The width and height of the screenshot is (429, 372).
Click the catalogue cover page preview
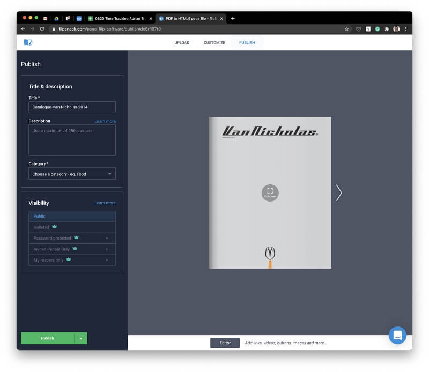tap(270, 192)
